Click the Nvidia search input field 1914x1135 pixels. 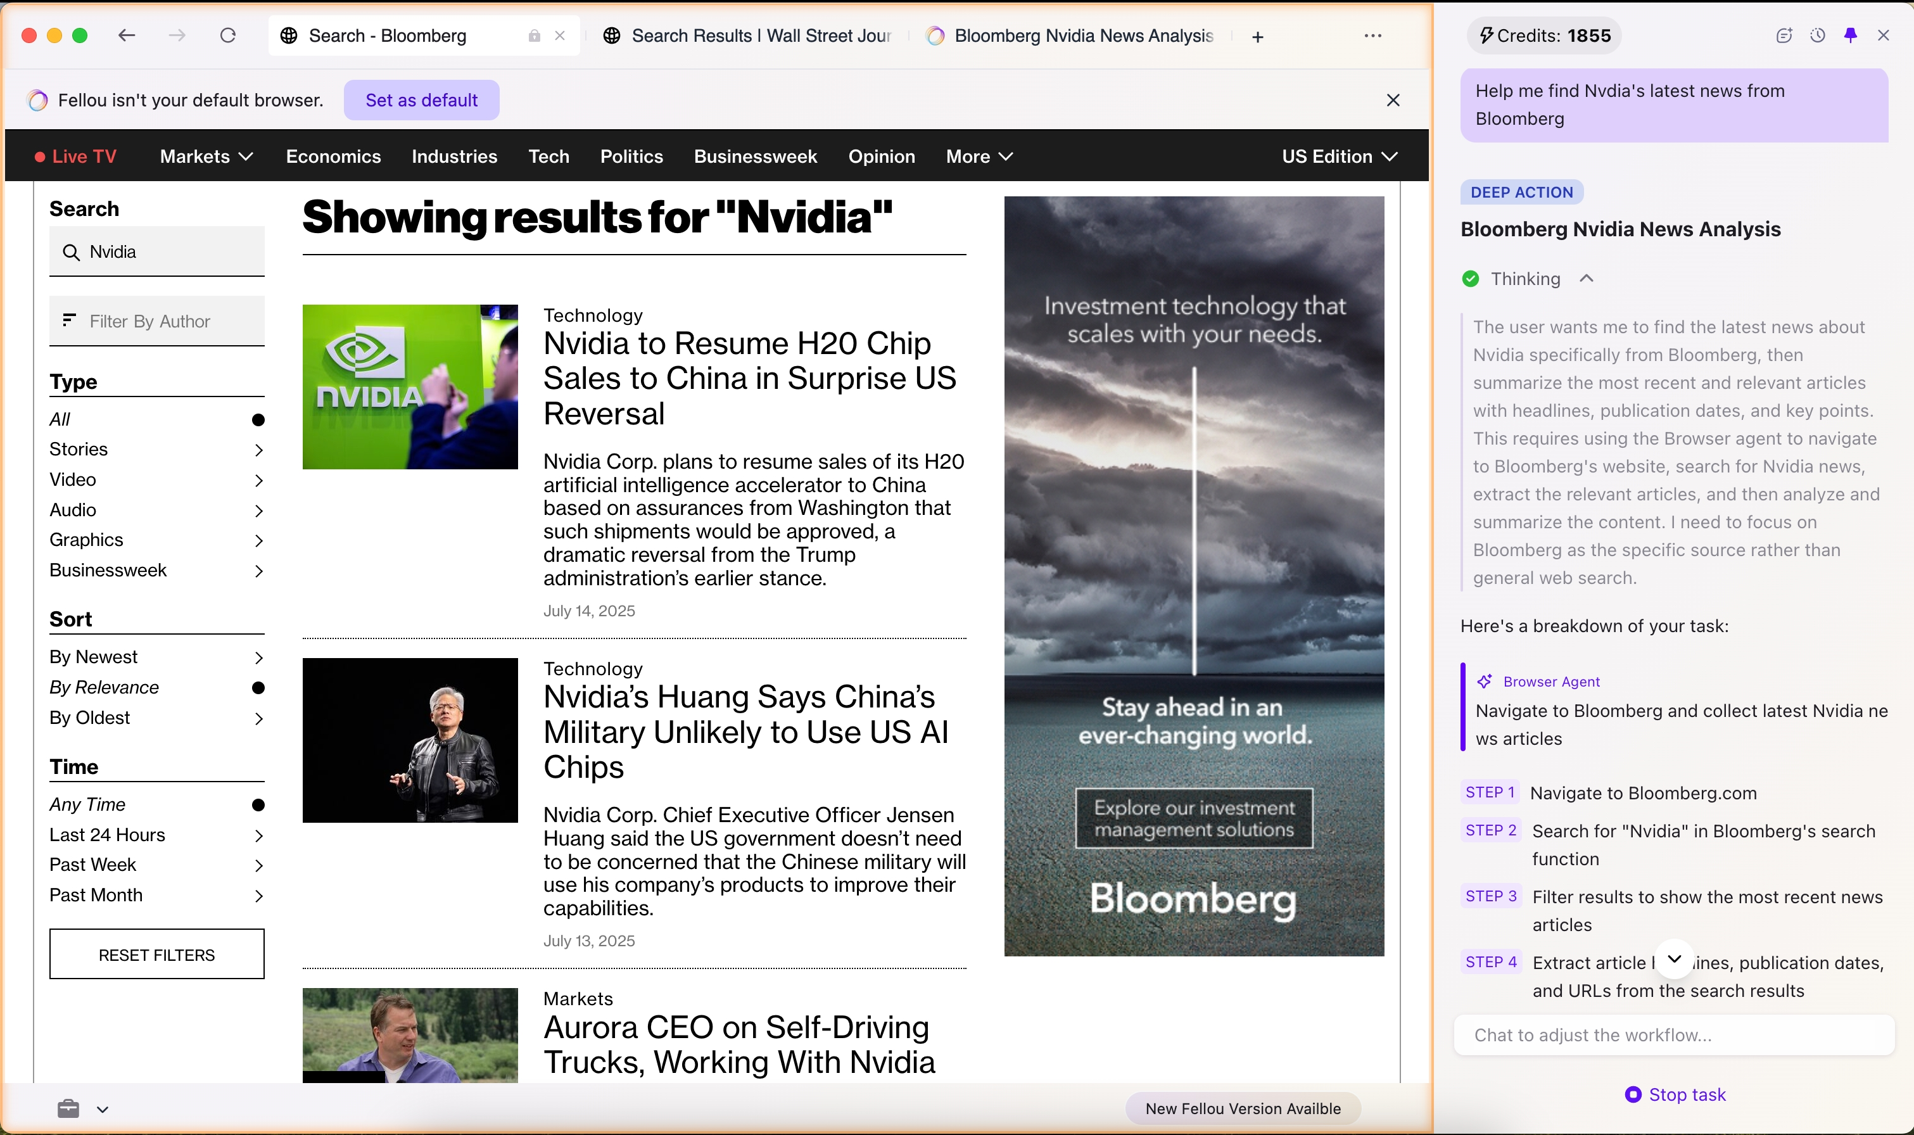[x=157, y=251]
